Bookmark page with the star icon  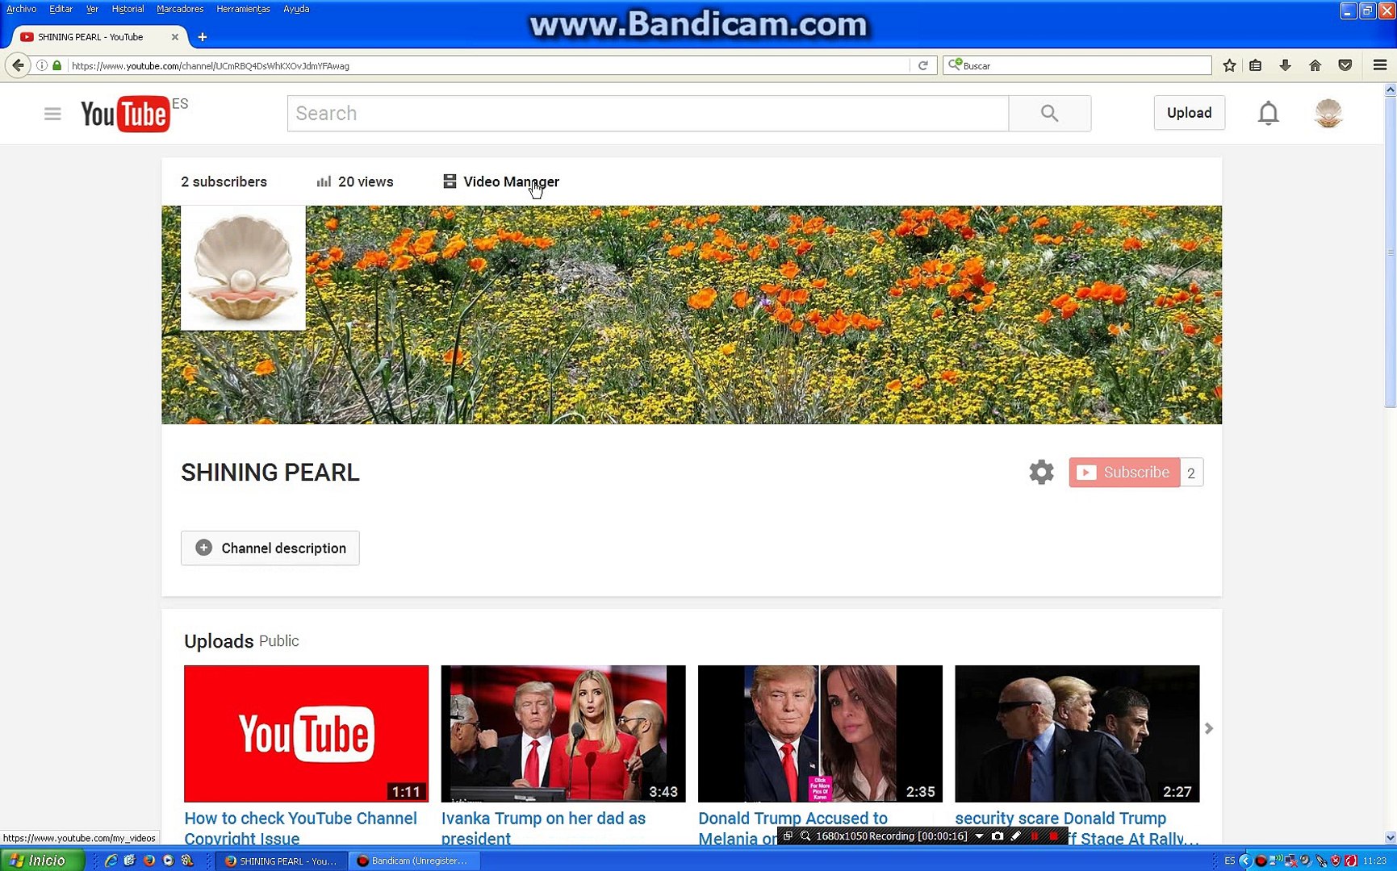click(x=1228, y=65)
